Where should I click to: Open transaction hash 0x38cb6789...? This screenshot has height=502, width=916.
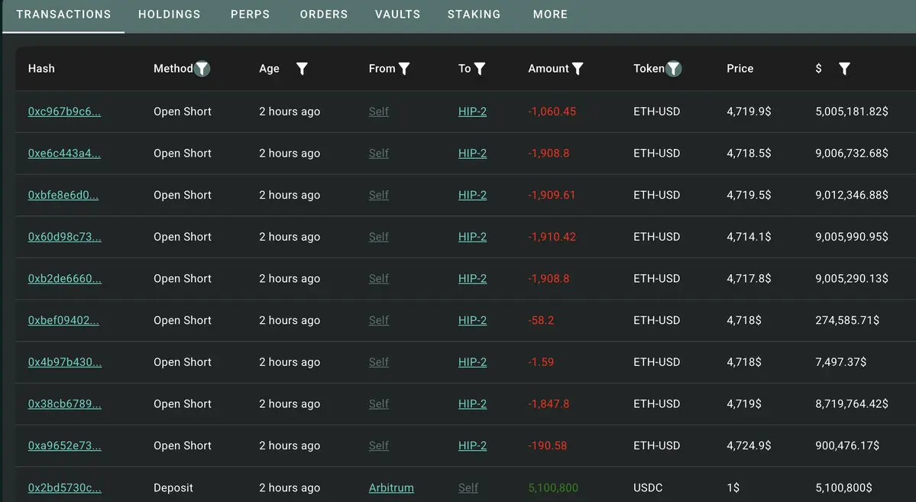64,404
